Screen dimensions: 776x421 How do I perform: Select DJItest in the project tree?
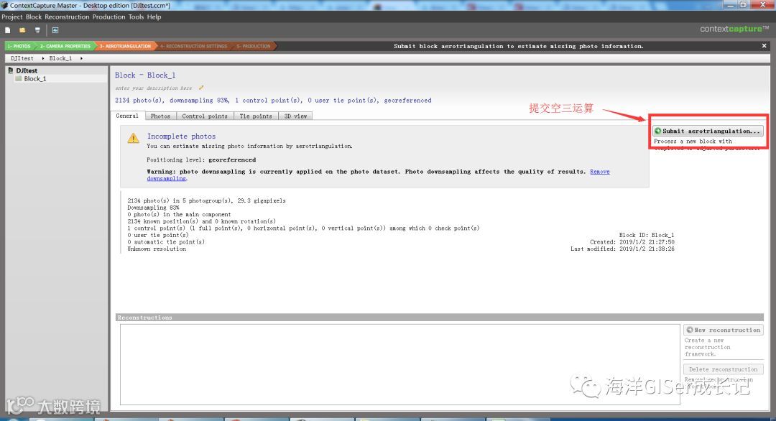[x=27, y=70]
